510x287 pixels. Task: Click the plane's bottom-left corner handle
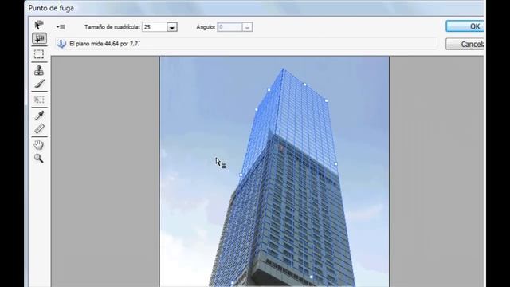pyautogui.click(x=232, y=283)
